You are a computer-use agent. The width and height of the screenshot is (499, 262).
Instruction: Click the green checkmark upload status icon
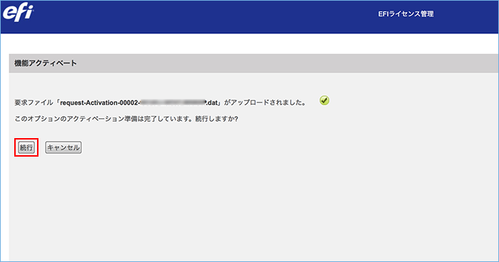pyautogui.click(x=324, y=100)
